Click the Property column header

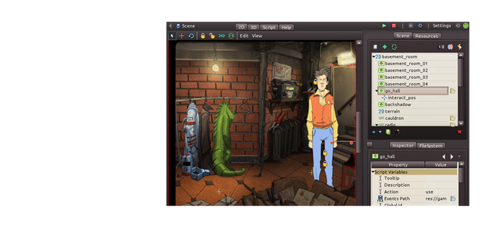click(398, 165)
